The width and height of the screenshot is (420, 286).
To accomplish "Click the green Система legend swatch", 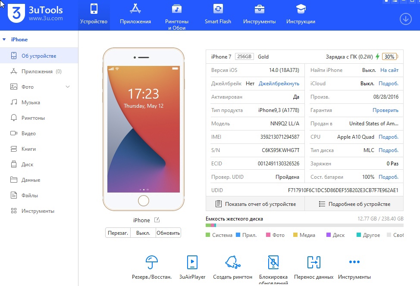I will (x=208, y=235).
